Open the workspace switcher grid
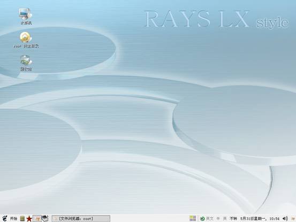 click(193, 218)
